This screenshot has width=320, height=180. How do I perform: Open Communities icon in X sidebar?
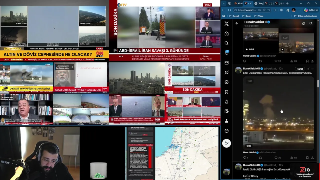tap(226, 101)
